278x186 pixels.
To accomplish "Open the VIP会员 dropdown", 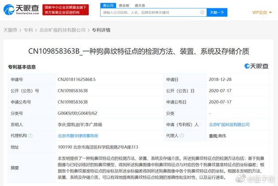I will (261, 13).
